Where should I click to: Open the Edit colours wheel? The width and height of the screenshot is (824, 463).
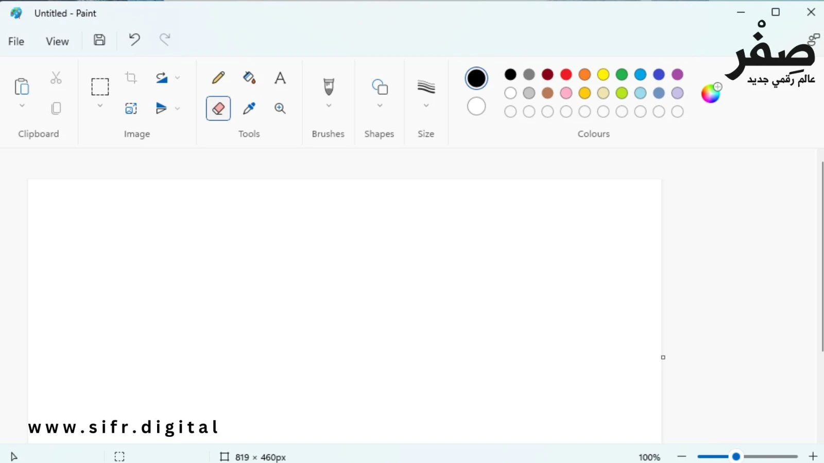click(x=711, y=93)
